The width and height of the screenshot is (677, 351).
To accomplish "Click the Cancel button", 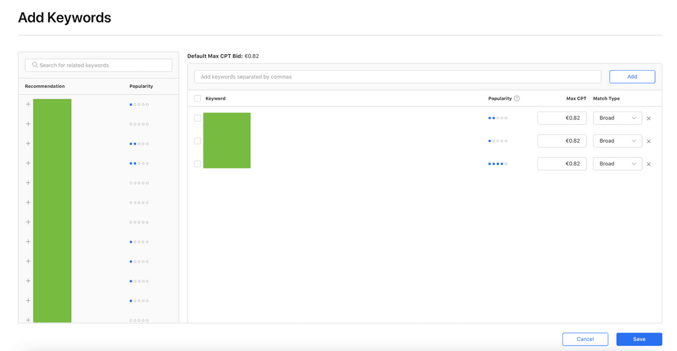I will [x=585, y=339].
